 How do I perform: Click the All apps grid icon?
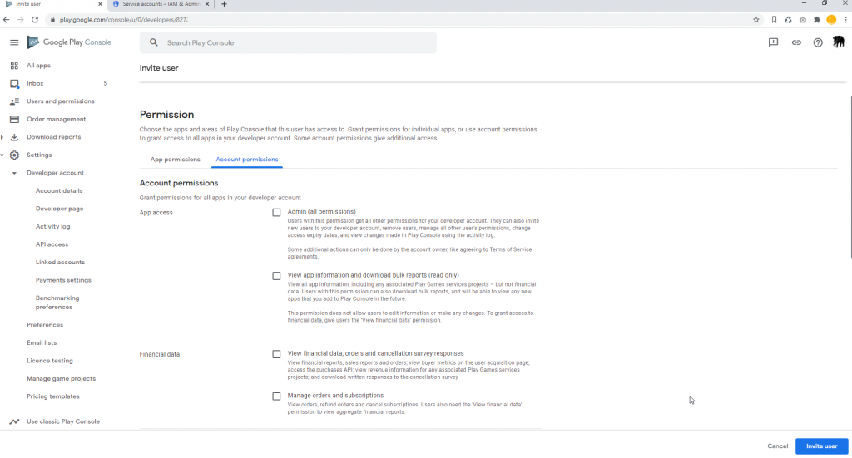tap(14, 66)
